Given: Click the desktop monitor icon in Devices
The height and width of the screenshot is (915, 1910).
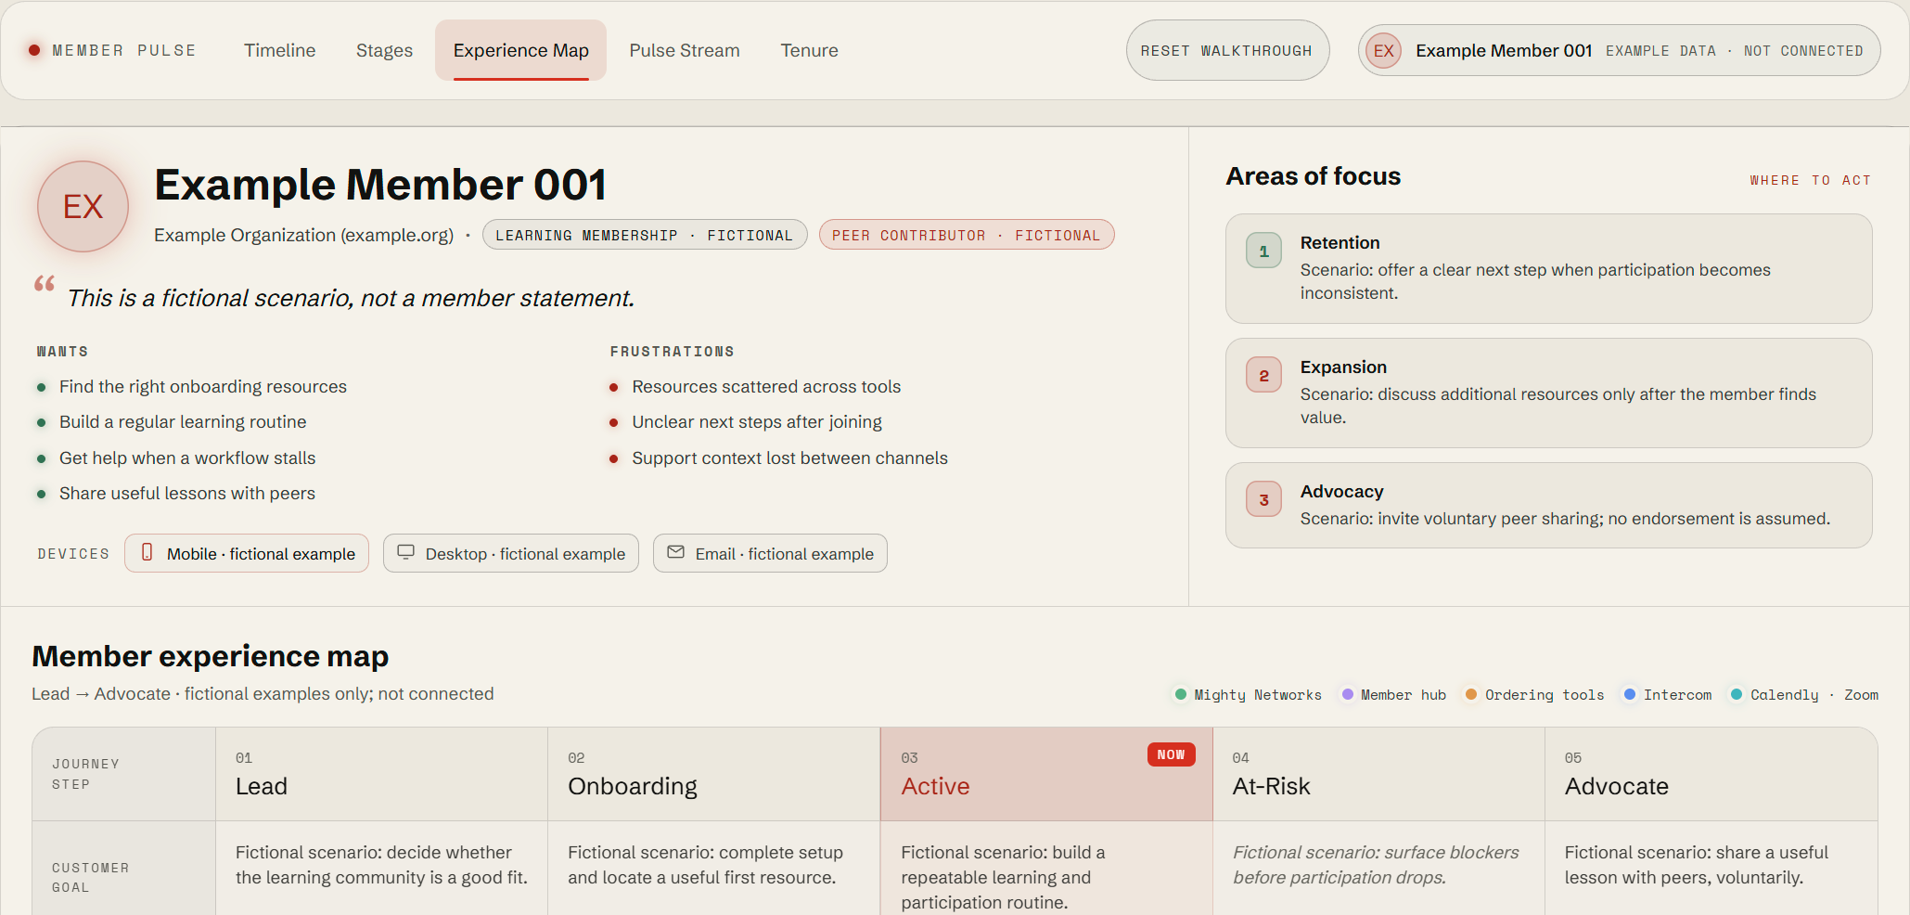Looking at the screenshot, I should tap(406, 552).
